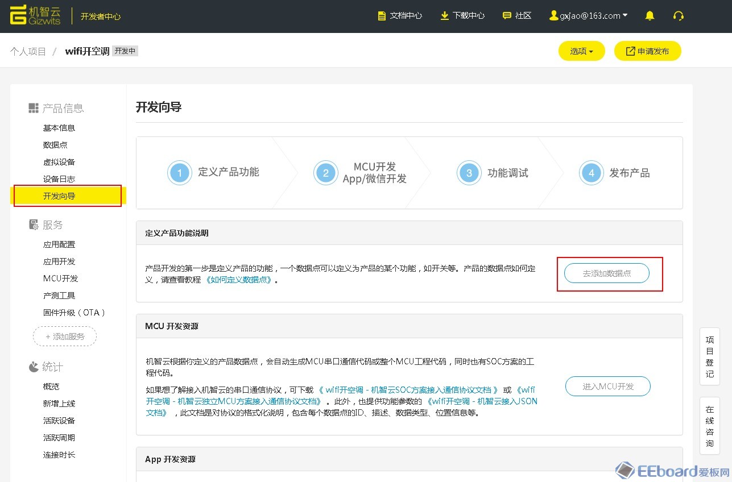
Task: Select step 3 circle 功能调试
Action: pyautogui.click(x=469, y=173)
